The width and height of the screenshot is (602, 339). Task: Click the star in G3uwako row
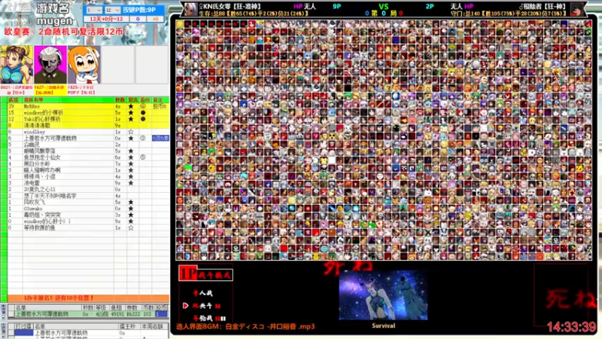coord(131,209)
